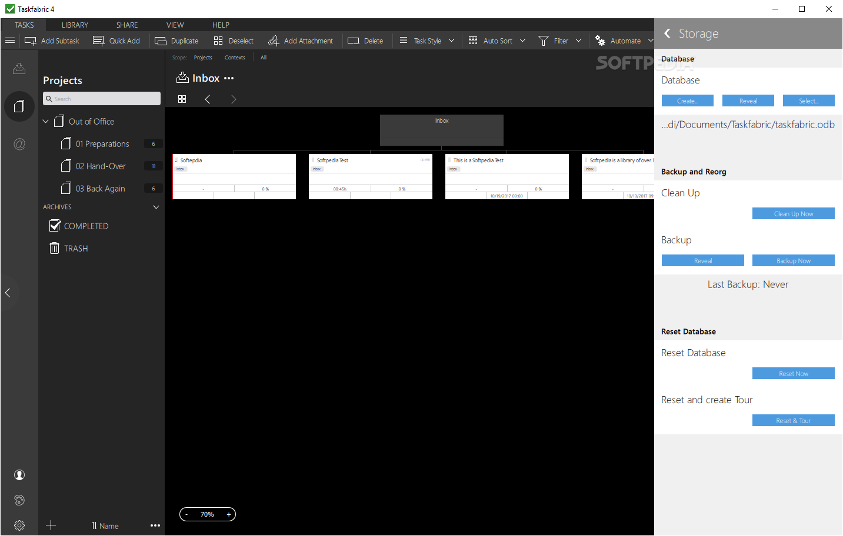Click Backup Now button
The width and height of the screenshot is (843, 536).
794,260
